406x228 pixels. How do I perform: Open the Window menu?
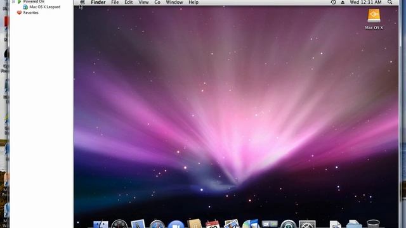(174, 3)
